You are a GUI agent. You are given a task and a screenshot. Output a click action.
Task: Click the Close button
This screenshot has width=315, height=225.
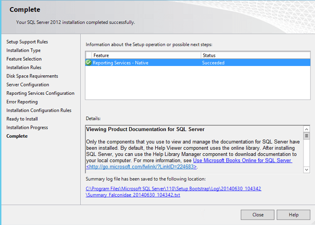(x=257, y=215)
